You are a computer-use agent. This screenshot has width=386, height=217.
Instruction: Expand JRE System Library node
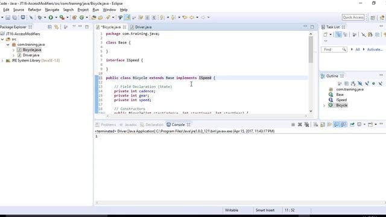pyautogui.click(x=2, y=60)
